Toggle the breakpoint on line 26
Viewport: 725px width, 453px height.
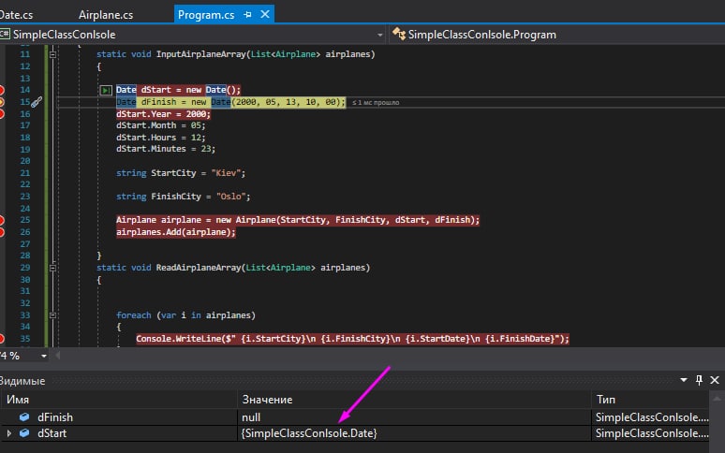point(1,232)
